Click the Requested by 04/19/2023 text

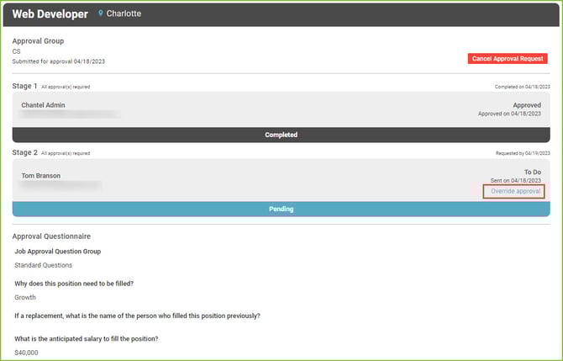(x=523, y=153)
